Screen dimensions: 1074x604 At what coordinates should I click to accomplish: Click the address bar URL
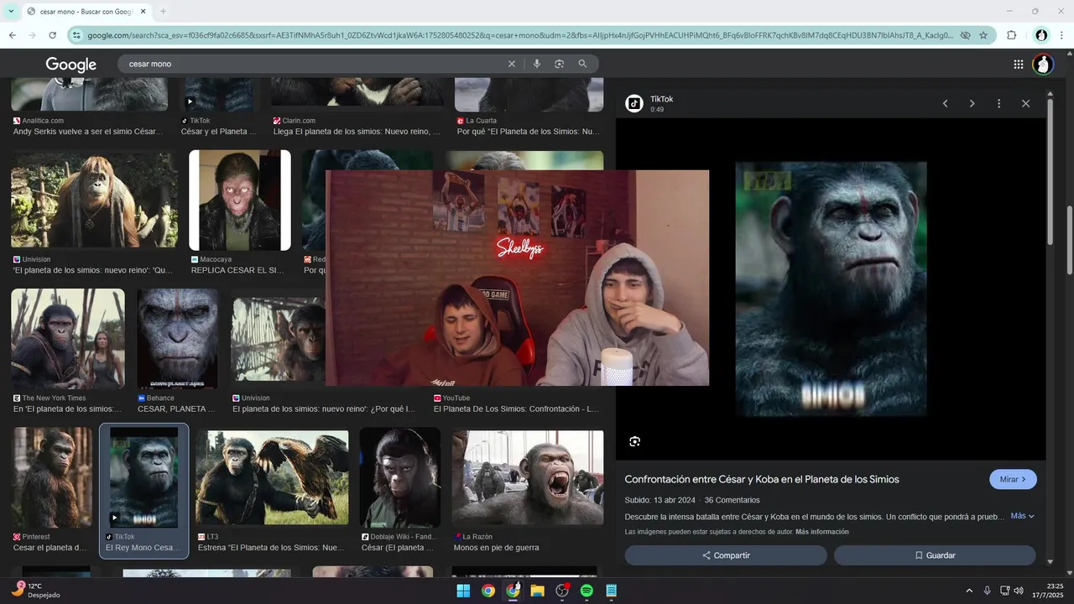click(x=520, y=35)
